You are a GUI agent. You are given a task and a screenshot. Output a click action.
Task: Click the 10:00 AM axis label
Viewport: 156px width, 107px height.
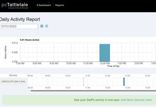[x=71, y=63]
